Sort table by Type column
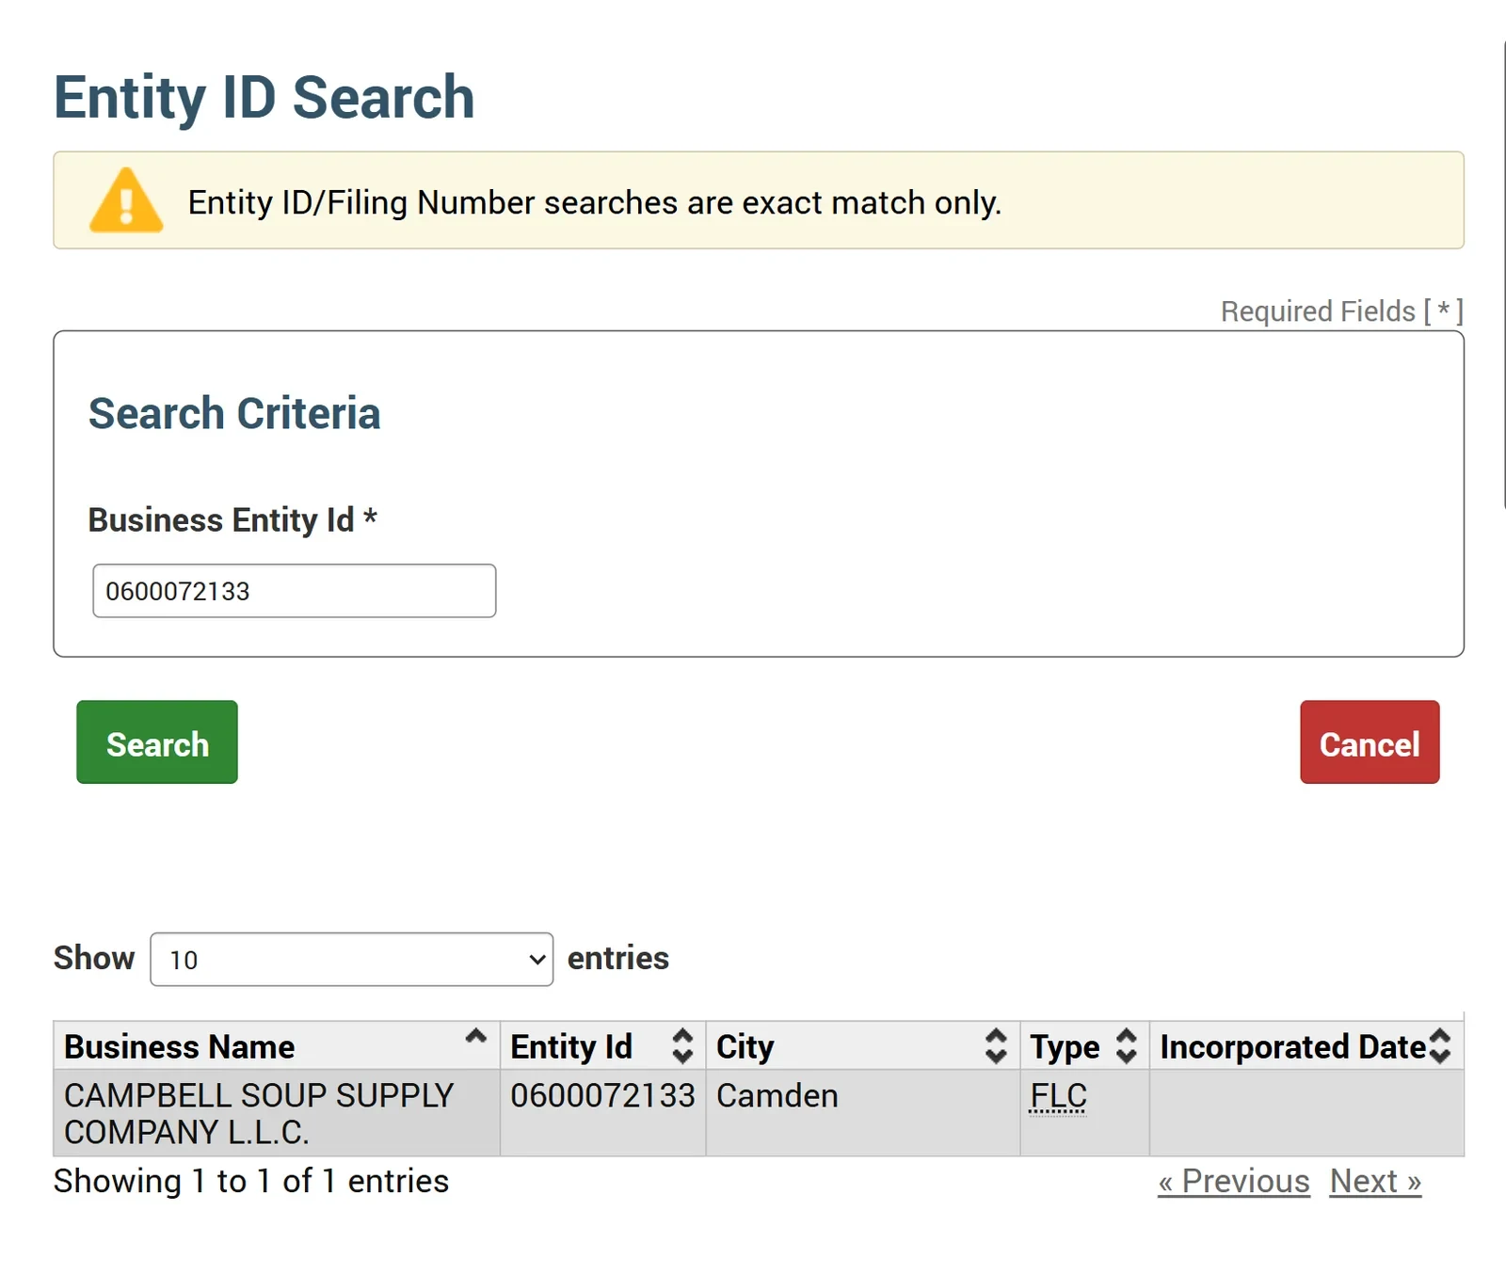The image size is (1506, 1274). pyautogui.click(x=1084, y=1045)
